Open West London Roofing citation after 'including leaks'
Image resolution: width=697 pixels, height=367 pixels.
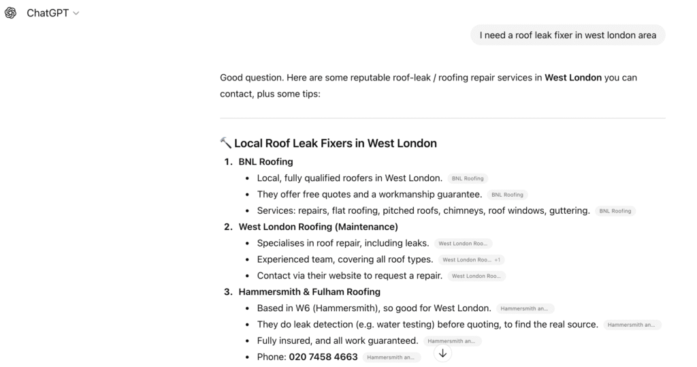(463, 243)
